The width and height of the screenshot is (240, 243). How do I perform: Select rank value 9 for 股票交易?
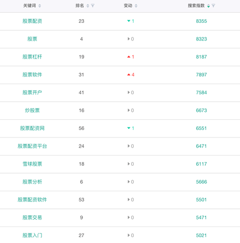81,217
